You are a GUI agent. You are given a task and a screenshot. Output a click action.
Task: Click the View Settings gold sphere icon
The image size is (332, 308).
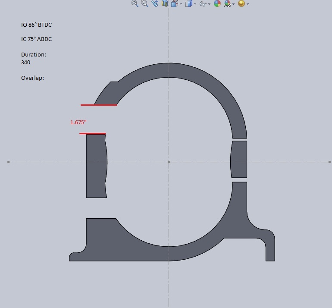coord(241,3)
